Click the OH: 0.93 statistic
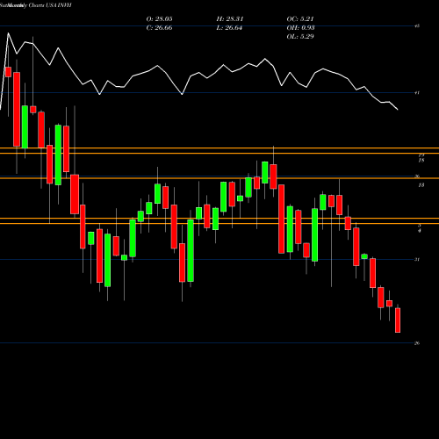439x439 pixels. click(300, 28)
